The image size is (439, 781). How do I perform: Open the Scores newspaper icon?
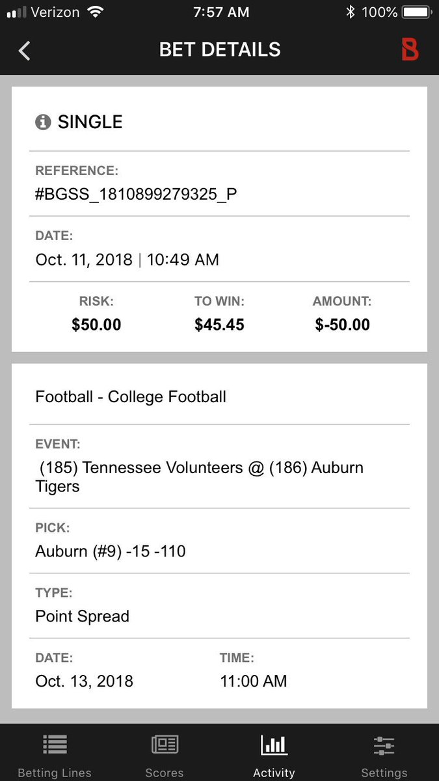tap(165, 745)
